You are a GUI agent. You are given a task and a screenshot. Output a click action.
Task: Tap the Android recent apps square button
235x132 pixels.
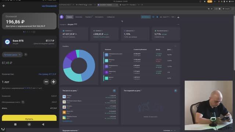15,124
